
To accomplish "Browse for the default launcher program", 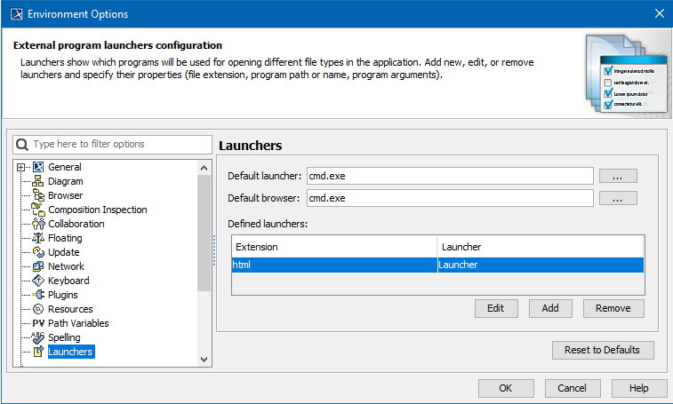I will 618,176.
